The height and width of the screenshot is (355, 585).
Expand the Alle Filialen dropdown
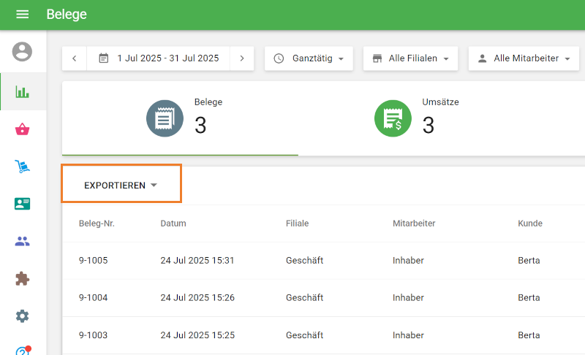click(x=410, y=58)
